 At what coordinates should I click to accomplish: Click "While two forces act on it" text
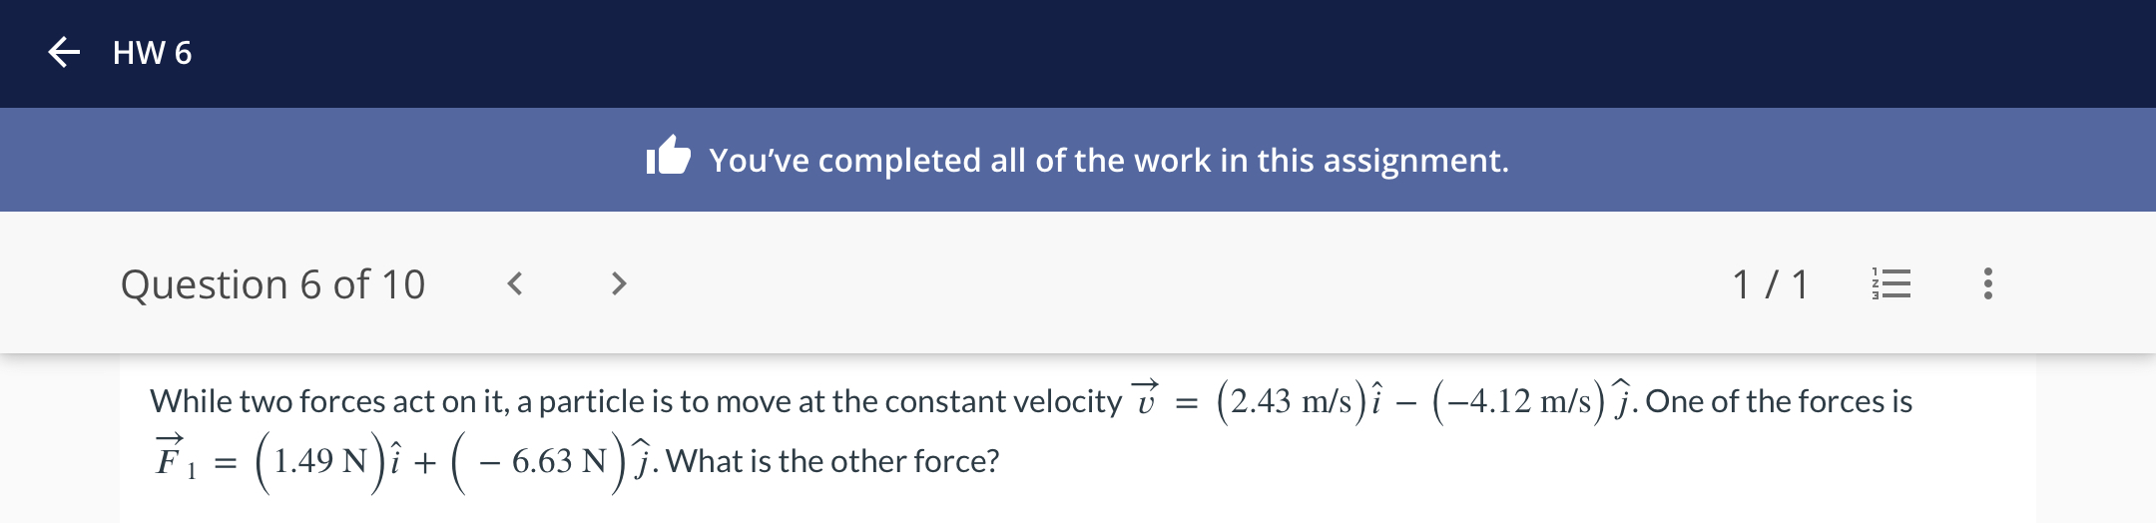point(329,401)
